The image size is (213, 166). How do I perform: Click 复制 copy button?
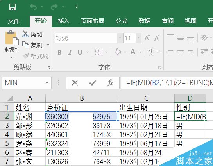tap(32, 45)
